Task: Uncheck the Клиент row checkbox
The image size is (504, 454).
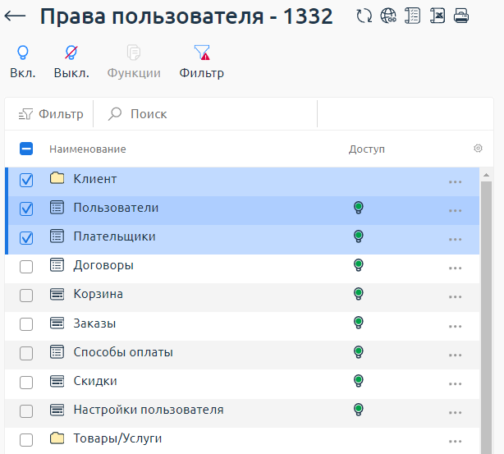Action: tap(26, 180)
